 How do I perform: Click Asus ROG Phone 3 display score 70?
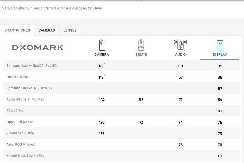(x=220, y=145)
